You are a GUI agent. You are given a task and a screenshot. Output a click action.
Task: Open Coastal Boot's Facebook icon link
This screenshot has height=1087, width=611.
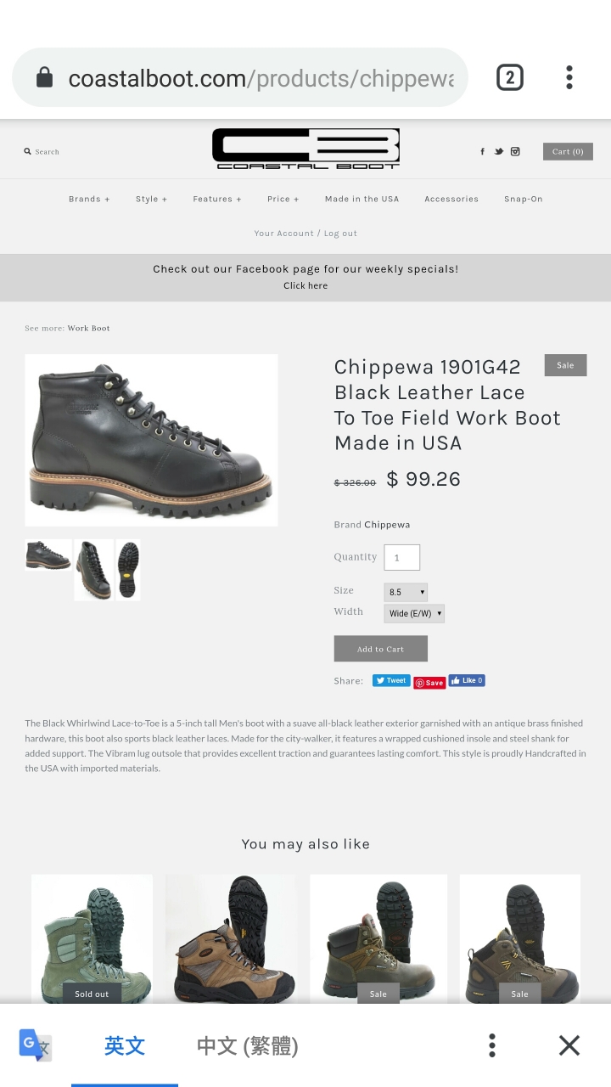pyautogui.click(x=482, y=152)
